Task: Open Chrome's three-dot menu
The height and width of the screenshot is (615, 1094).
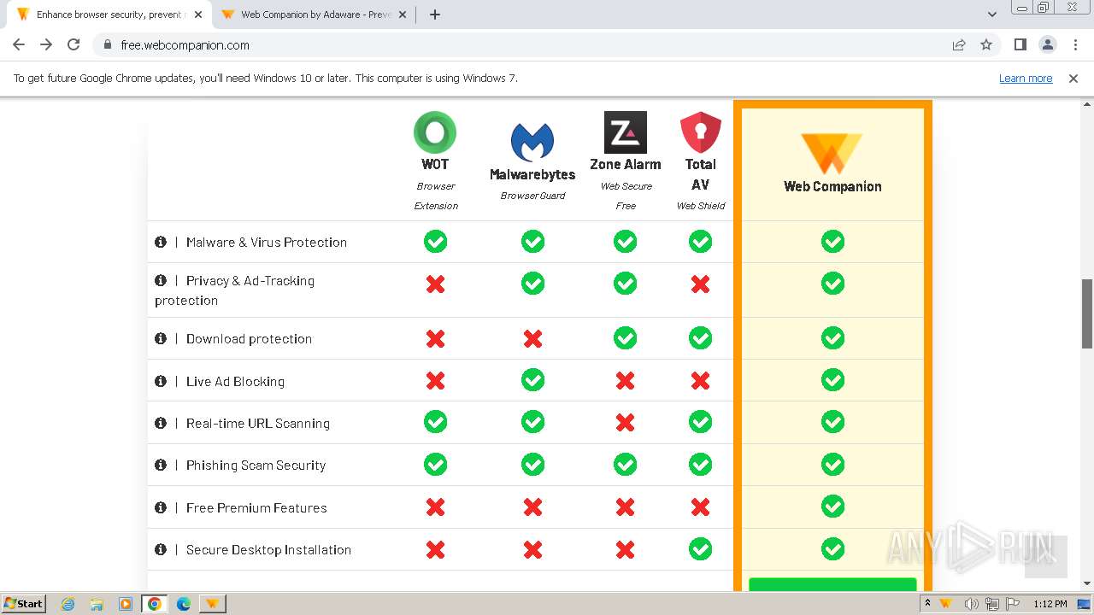Action: tap(1075, 45)
